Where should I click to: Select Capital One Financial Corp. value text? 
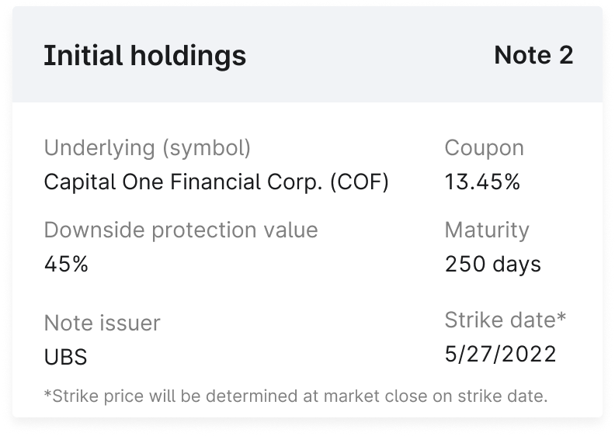point(185,182)
